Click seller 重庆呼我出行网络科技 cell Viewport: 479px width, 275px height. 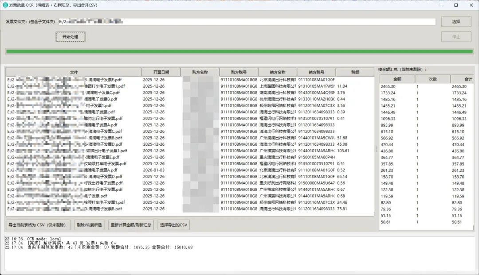[277, 183]
